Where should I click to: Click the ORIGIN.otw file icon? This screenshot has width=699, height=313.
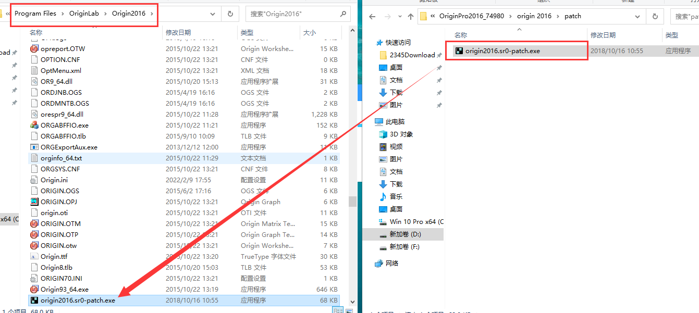point(34,245)
